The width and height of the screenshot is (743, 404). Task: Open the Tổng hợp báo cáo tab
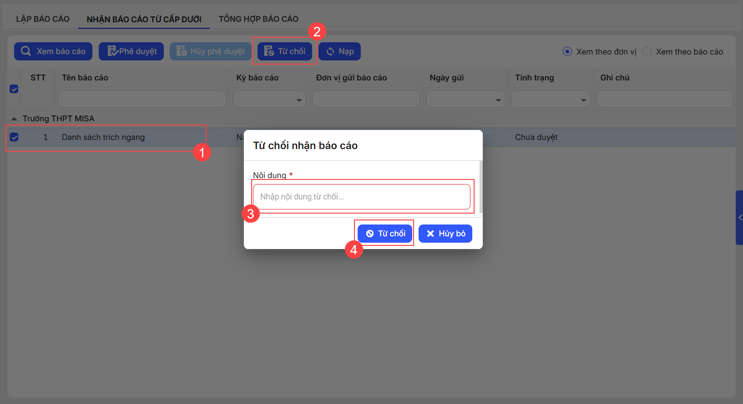point(258,19)
